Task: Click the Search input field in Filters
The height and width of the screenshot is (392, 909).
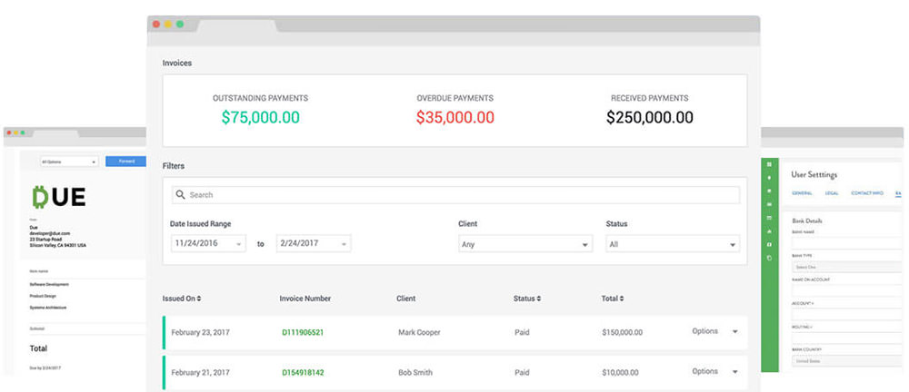Action: click(455, 195)
